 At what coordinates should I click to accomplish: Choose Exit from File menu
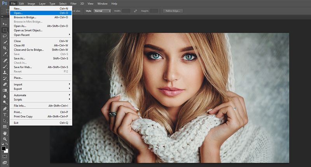(x=41, y=123)
